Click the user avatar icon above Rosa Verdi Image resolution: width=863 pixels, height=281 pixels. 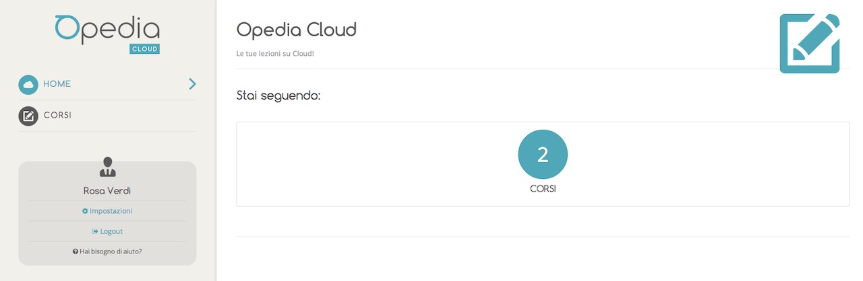point(107,167)
